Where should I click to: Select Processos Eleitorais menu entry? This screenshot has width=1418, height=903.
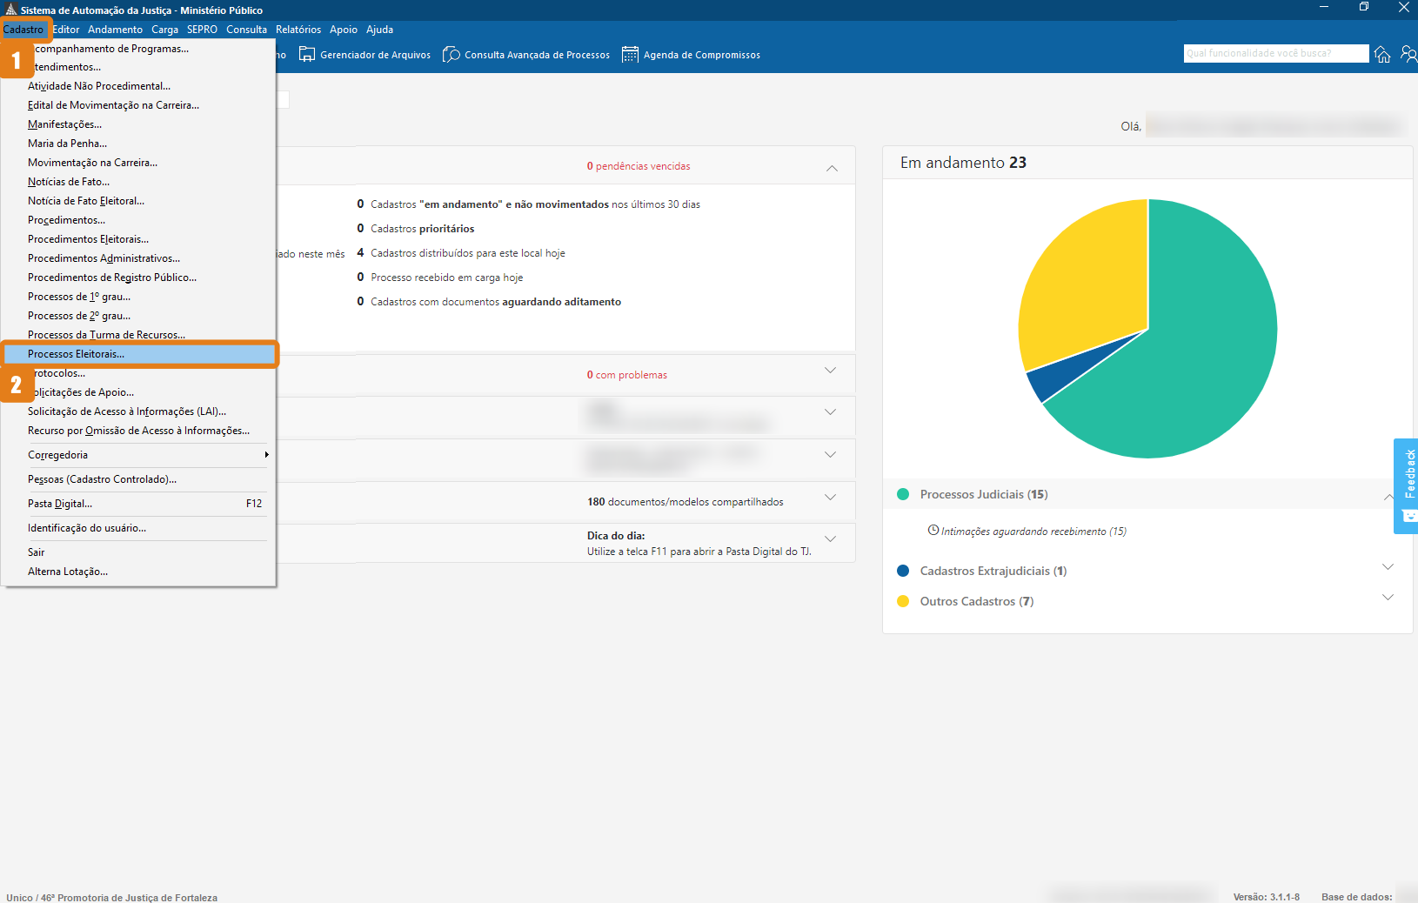[139, 354]
